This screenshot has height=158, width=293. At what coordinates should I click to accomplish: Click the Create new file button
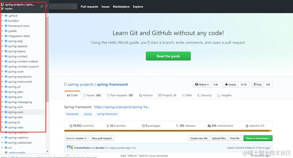point(199,138)
